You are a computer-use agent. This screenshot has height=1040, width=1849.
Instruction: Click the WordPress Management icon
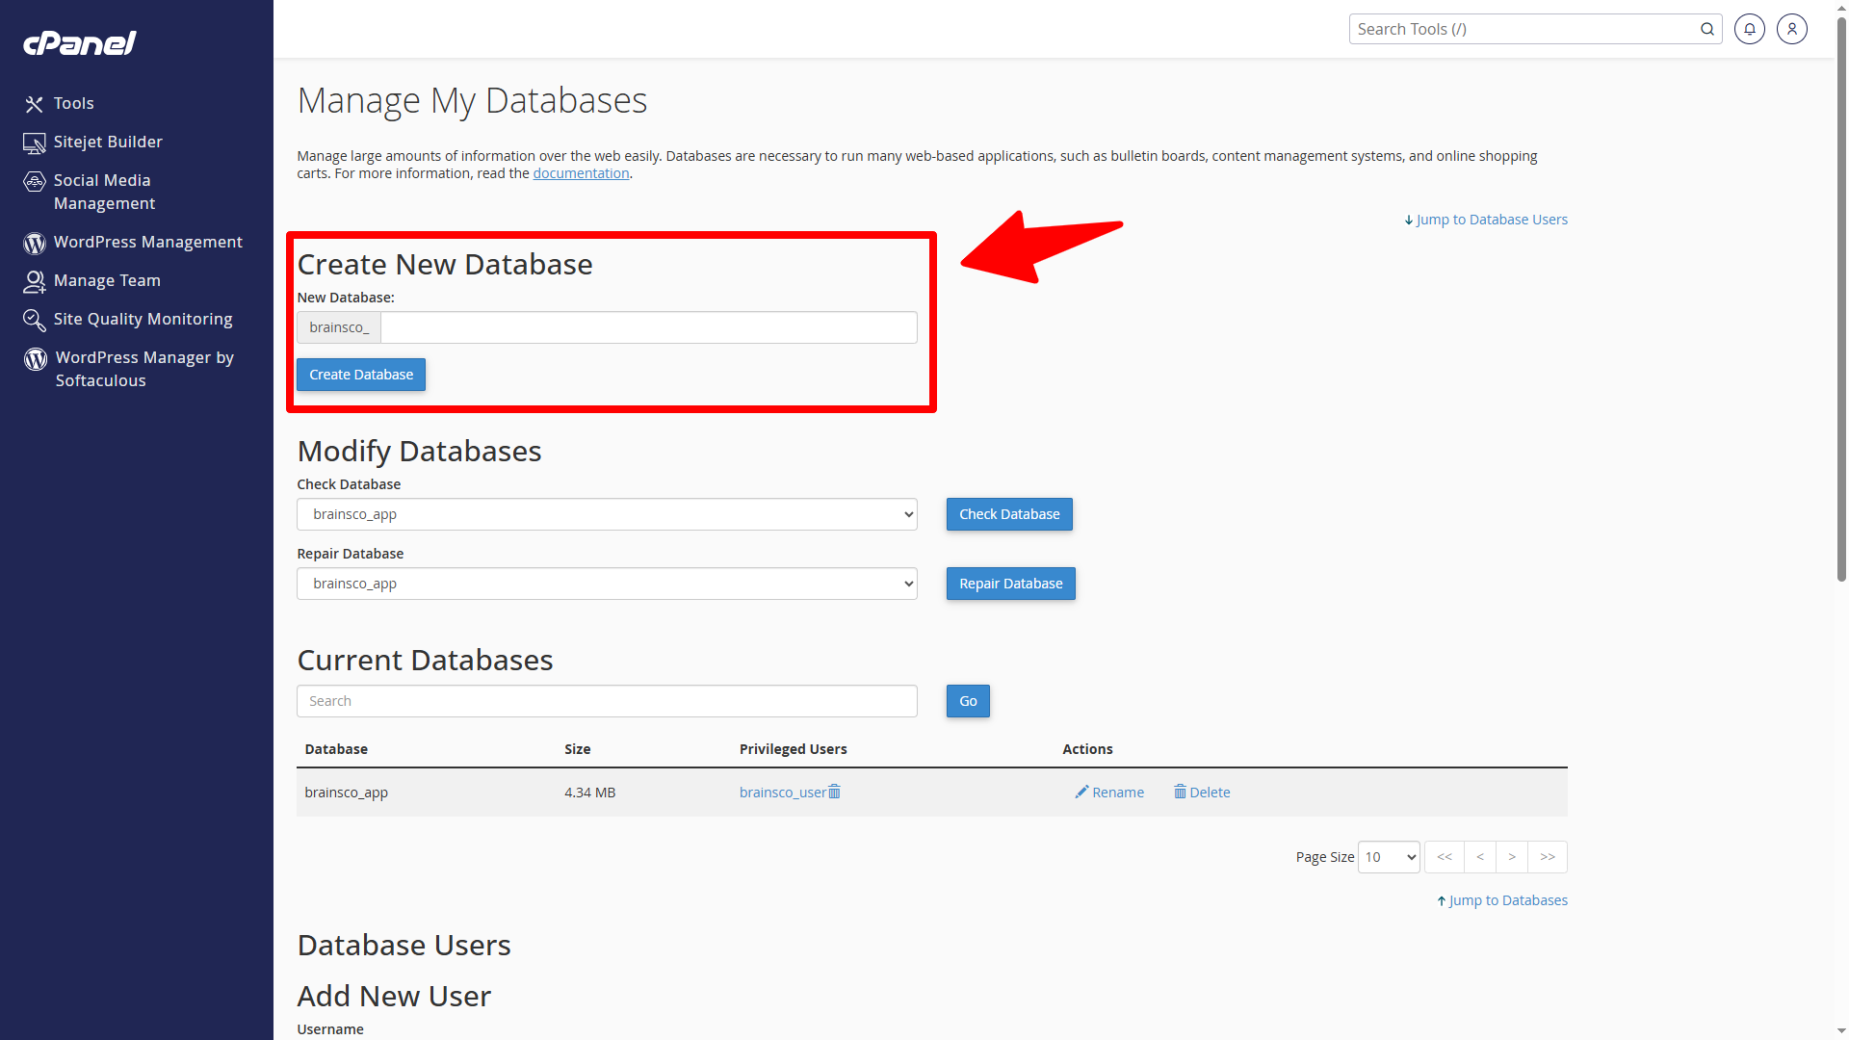35,243
